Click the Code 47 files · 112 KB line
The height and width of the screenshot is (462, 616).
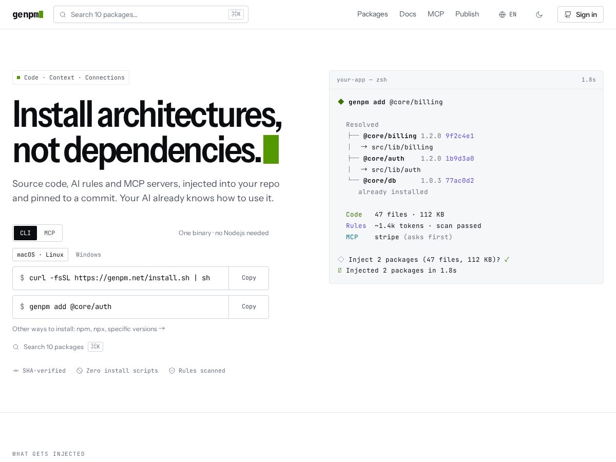[x=395, y=215]
